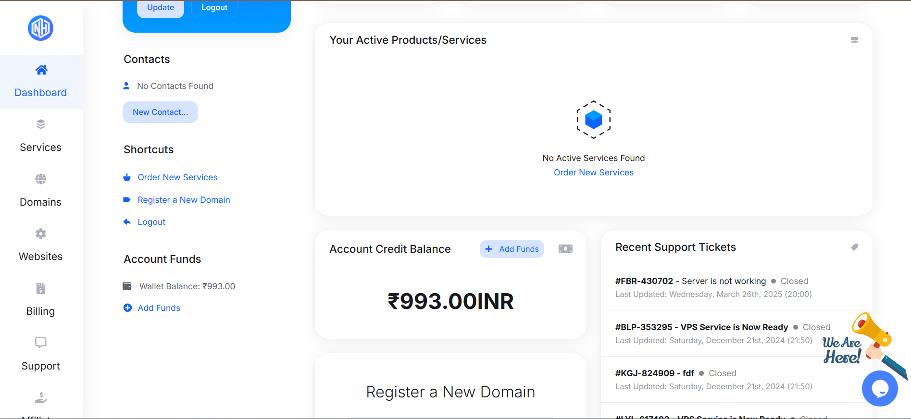Open ticket #FBR-430702 Server is not working
The width and height of the screenshot is (911, 419).
pyautogui.click(x=690, y=281)
